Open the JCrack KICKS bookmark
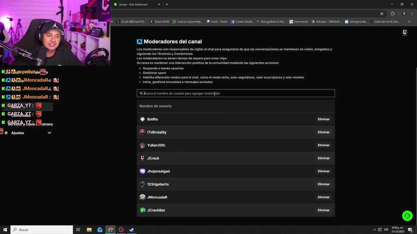This screenshot has width=417, height=234. coord(159,22)
